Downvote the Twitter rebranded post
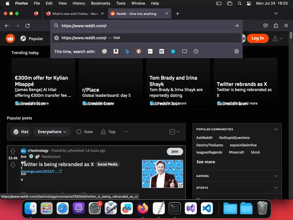 tap(13, 165)
